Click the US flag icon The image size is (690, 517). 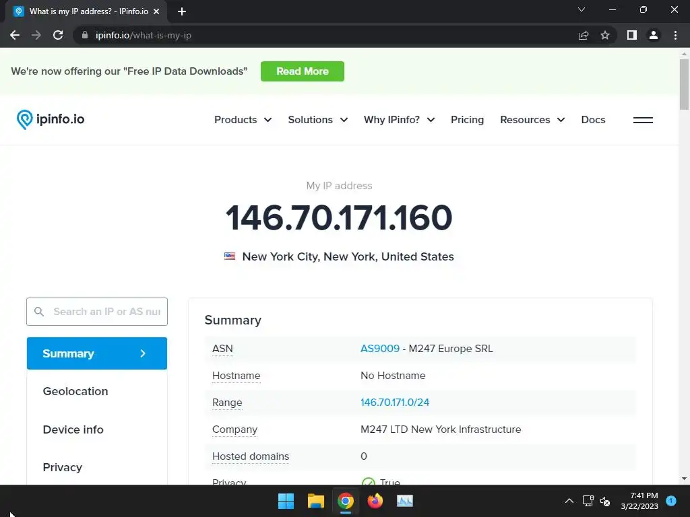pyautogui.click(x=230, y=256)
